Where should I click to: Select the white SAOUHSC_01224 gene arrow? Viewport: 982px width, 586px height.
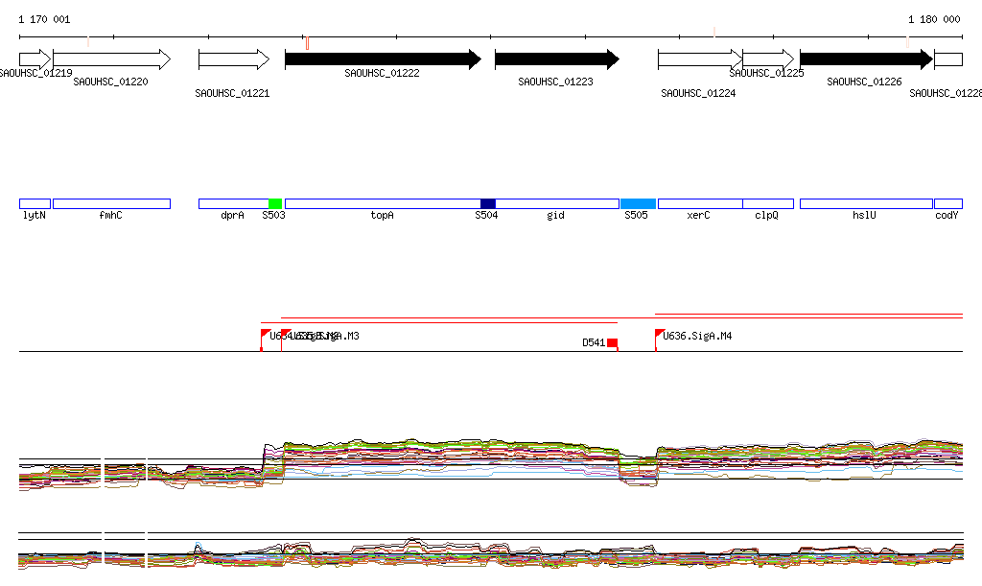[699, 59]
